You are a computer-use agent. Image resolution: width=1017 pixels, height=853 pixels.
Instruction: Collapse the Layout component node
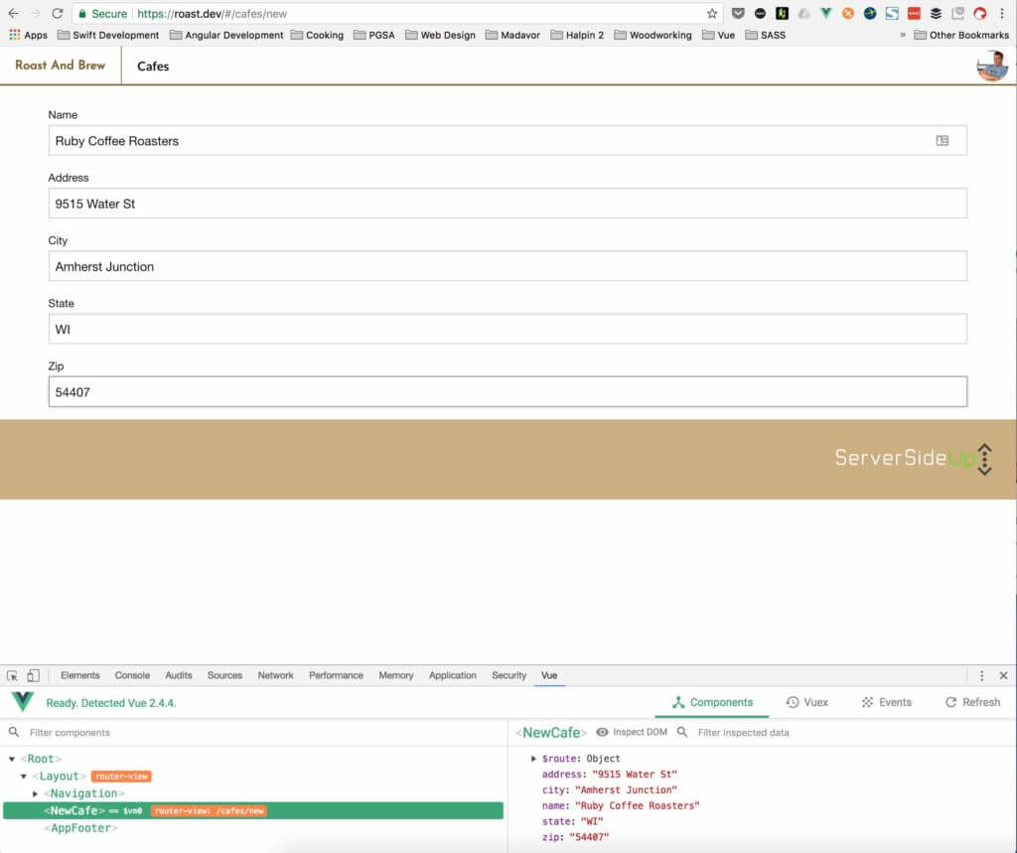click(24, 776)
